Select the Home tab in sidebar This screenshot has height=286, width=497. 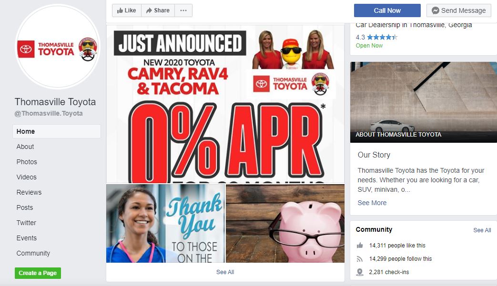pos(57,131)
